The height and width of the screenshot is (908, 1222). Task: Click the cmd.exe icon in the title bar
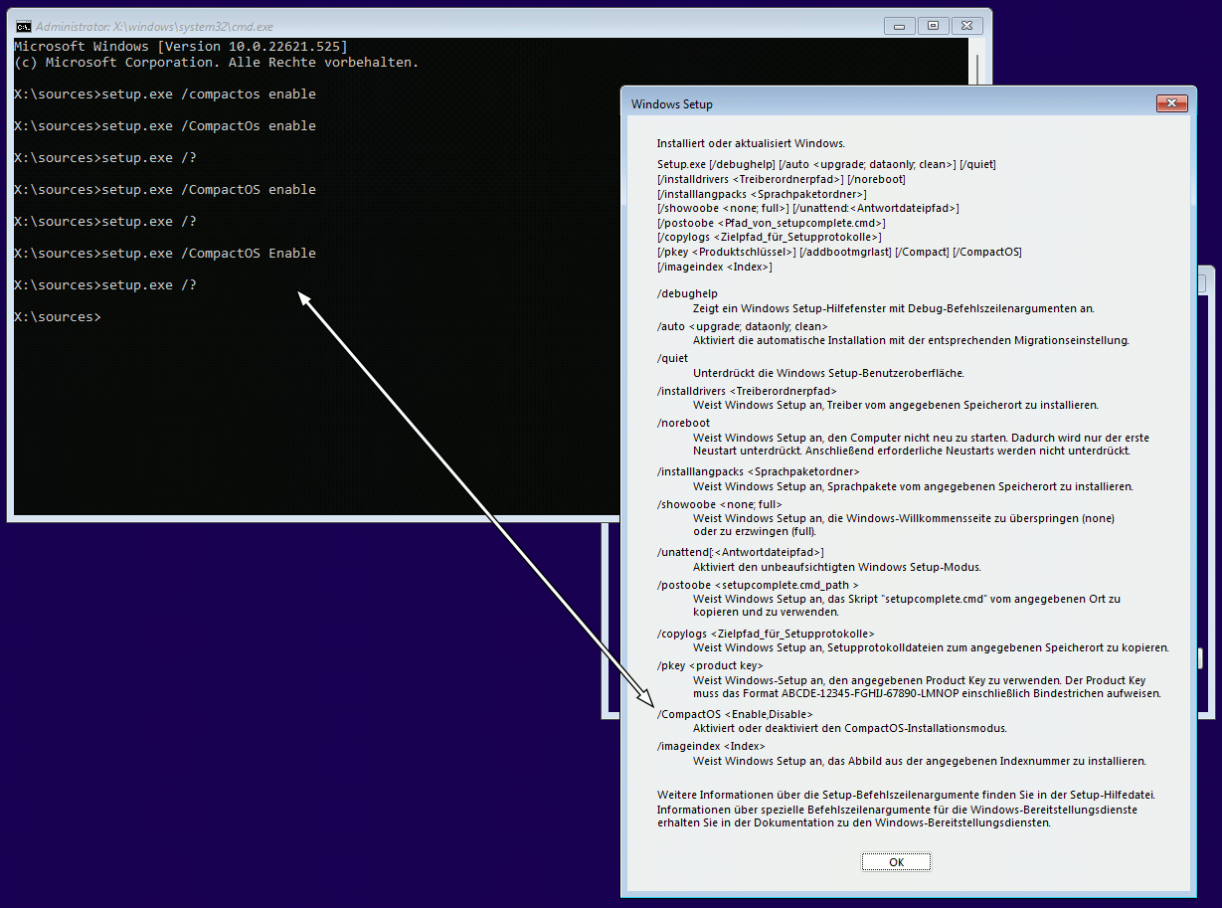coord(23,26)
